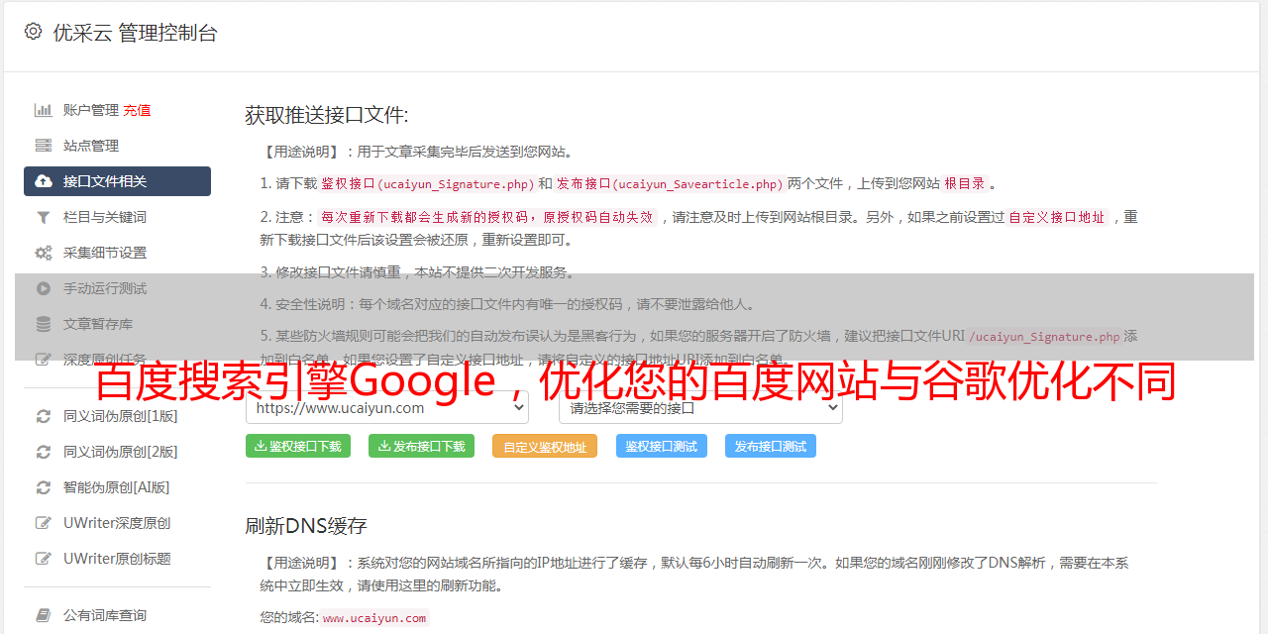1268x634 pixels.
Task: Open UWriter深度原创 page
Action: click(117, 523)
